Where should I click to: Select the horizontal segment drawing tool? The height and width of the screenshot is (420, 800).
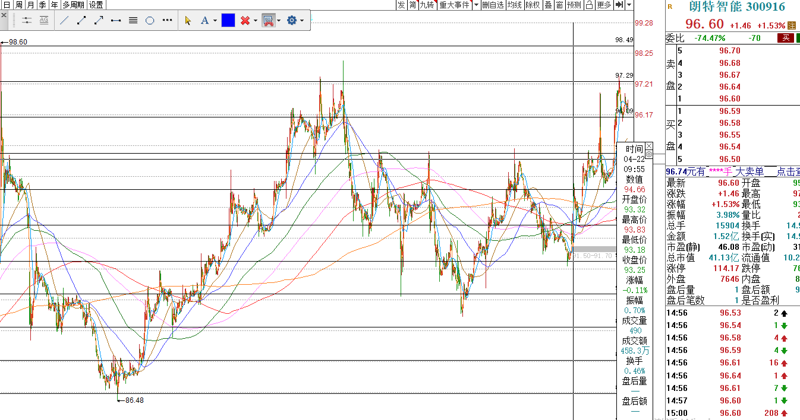(116, 20)
